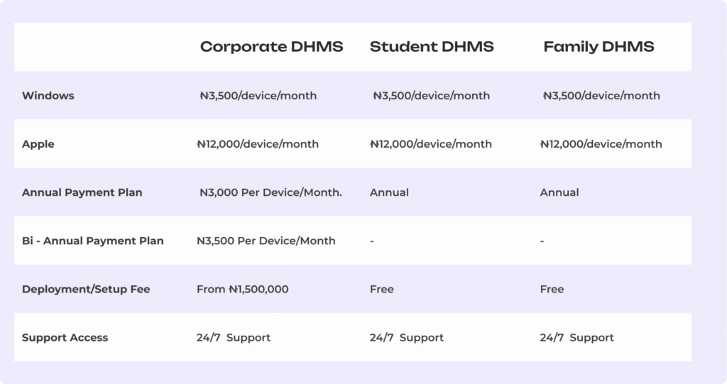Select the N3,500 Per Device/Month bi-annual value
This screenshot has height=384, width=727.
266,241
